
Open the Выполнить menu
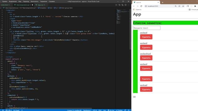pos(34,2)
